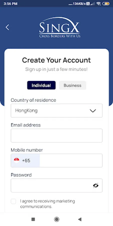Tap Android home circle icon

[56, 219]
